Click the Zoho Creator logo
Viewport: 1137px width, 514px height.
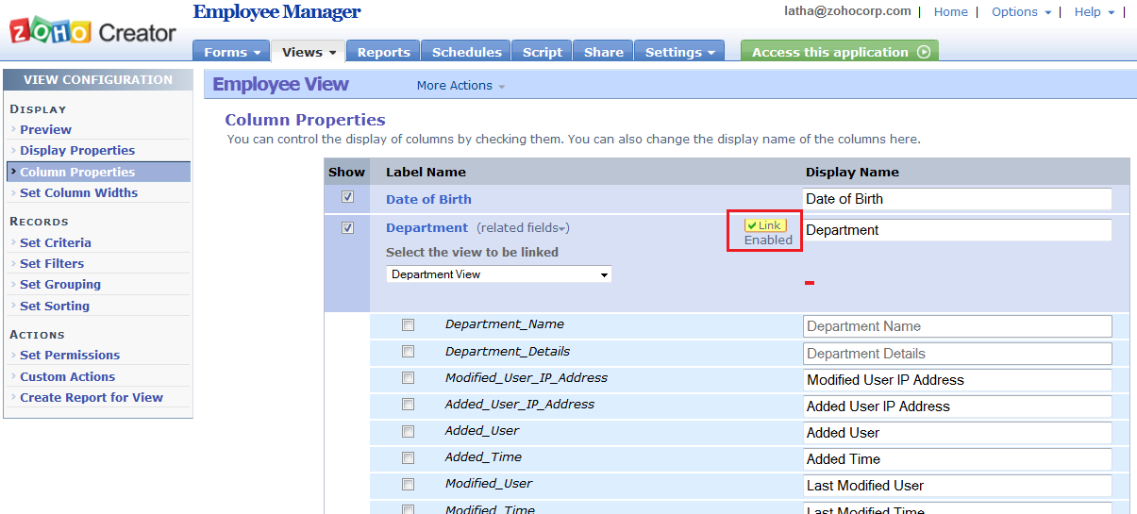coord(92,32)
